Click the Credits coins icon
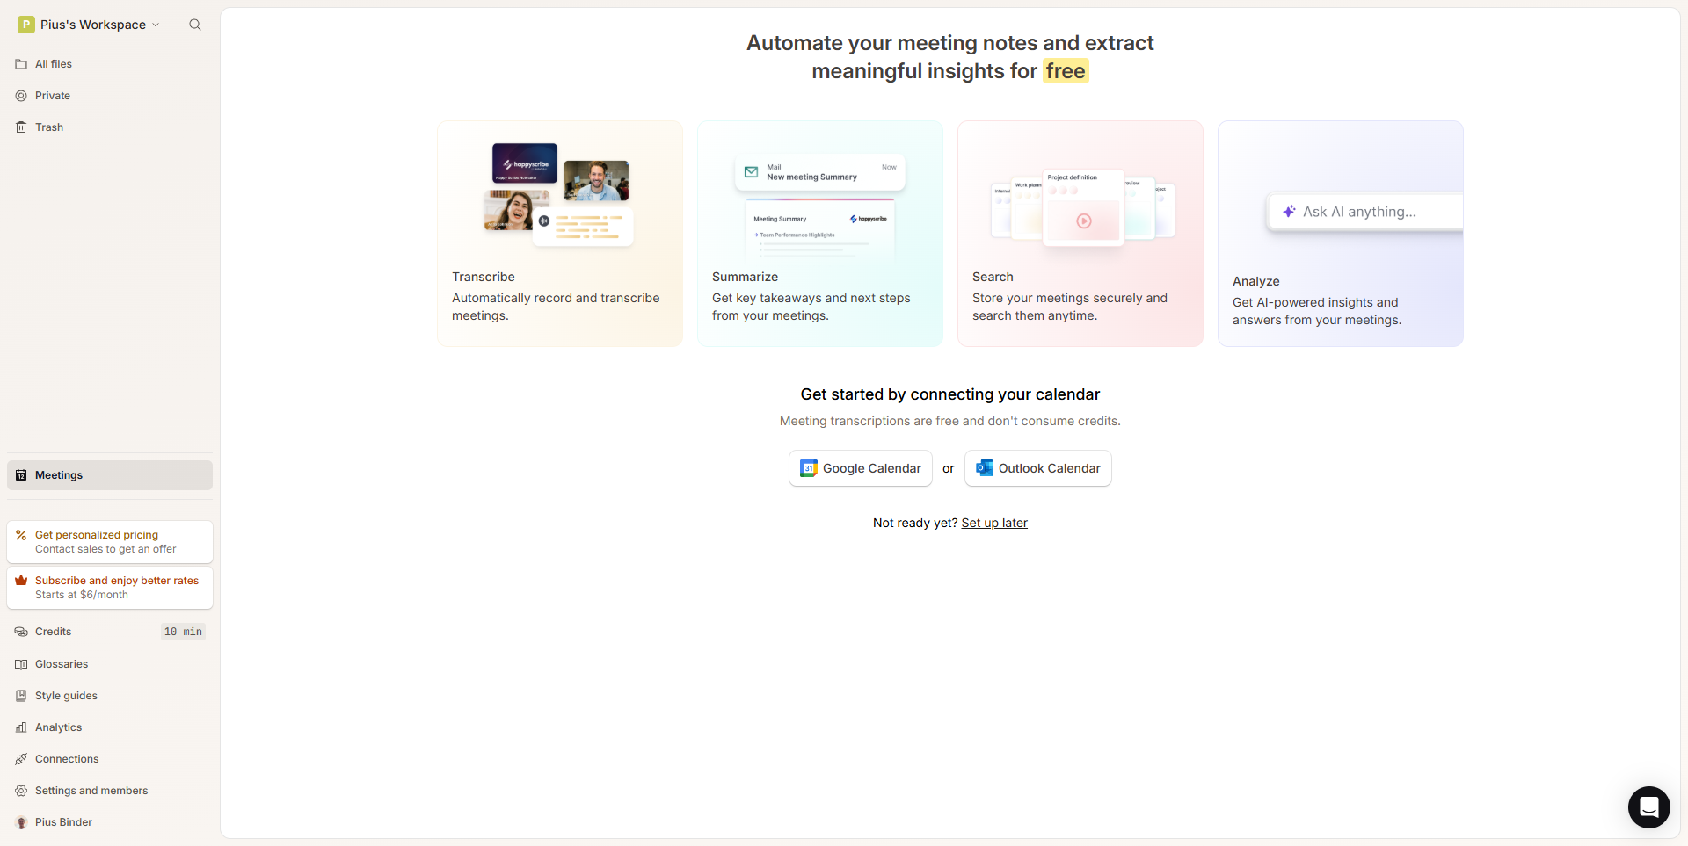Image resolution: width=1688 pixels, height=846 pixels. (x=21, y=632)
